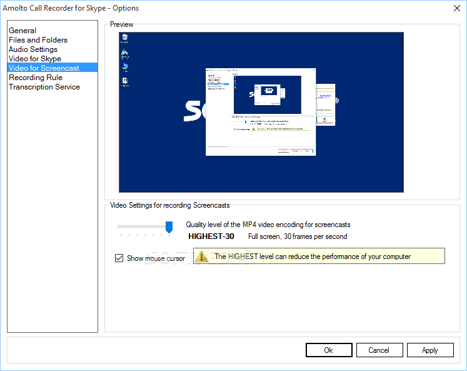Click the 'Full screen, 30 frames per second' text
The height and width of the screenshot is (371, 467).
coord(298,236)
